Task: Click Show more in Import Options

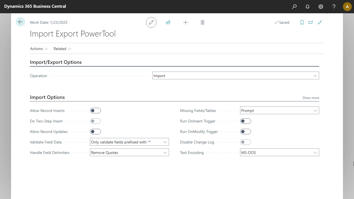Action: [311, 98]
